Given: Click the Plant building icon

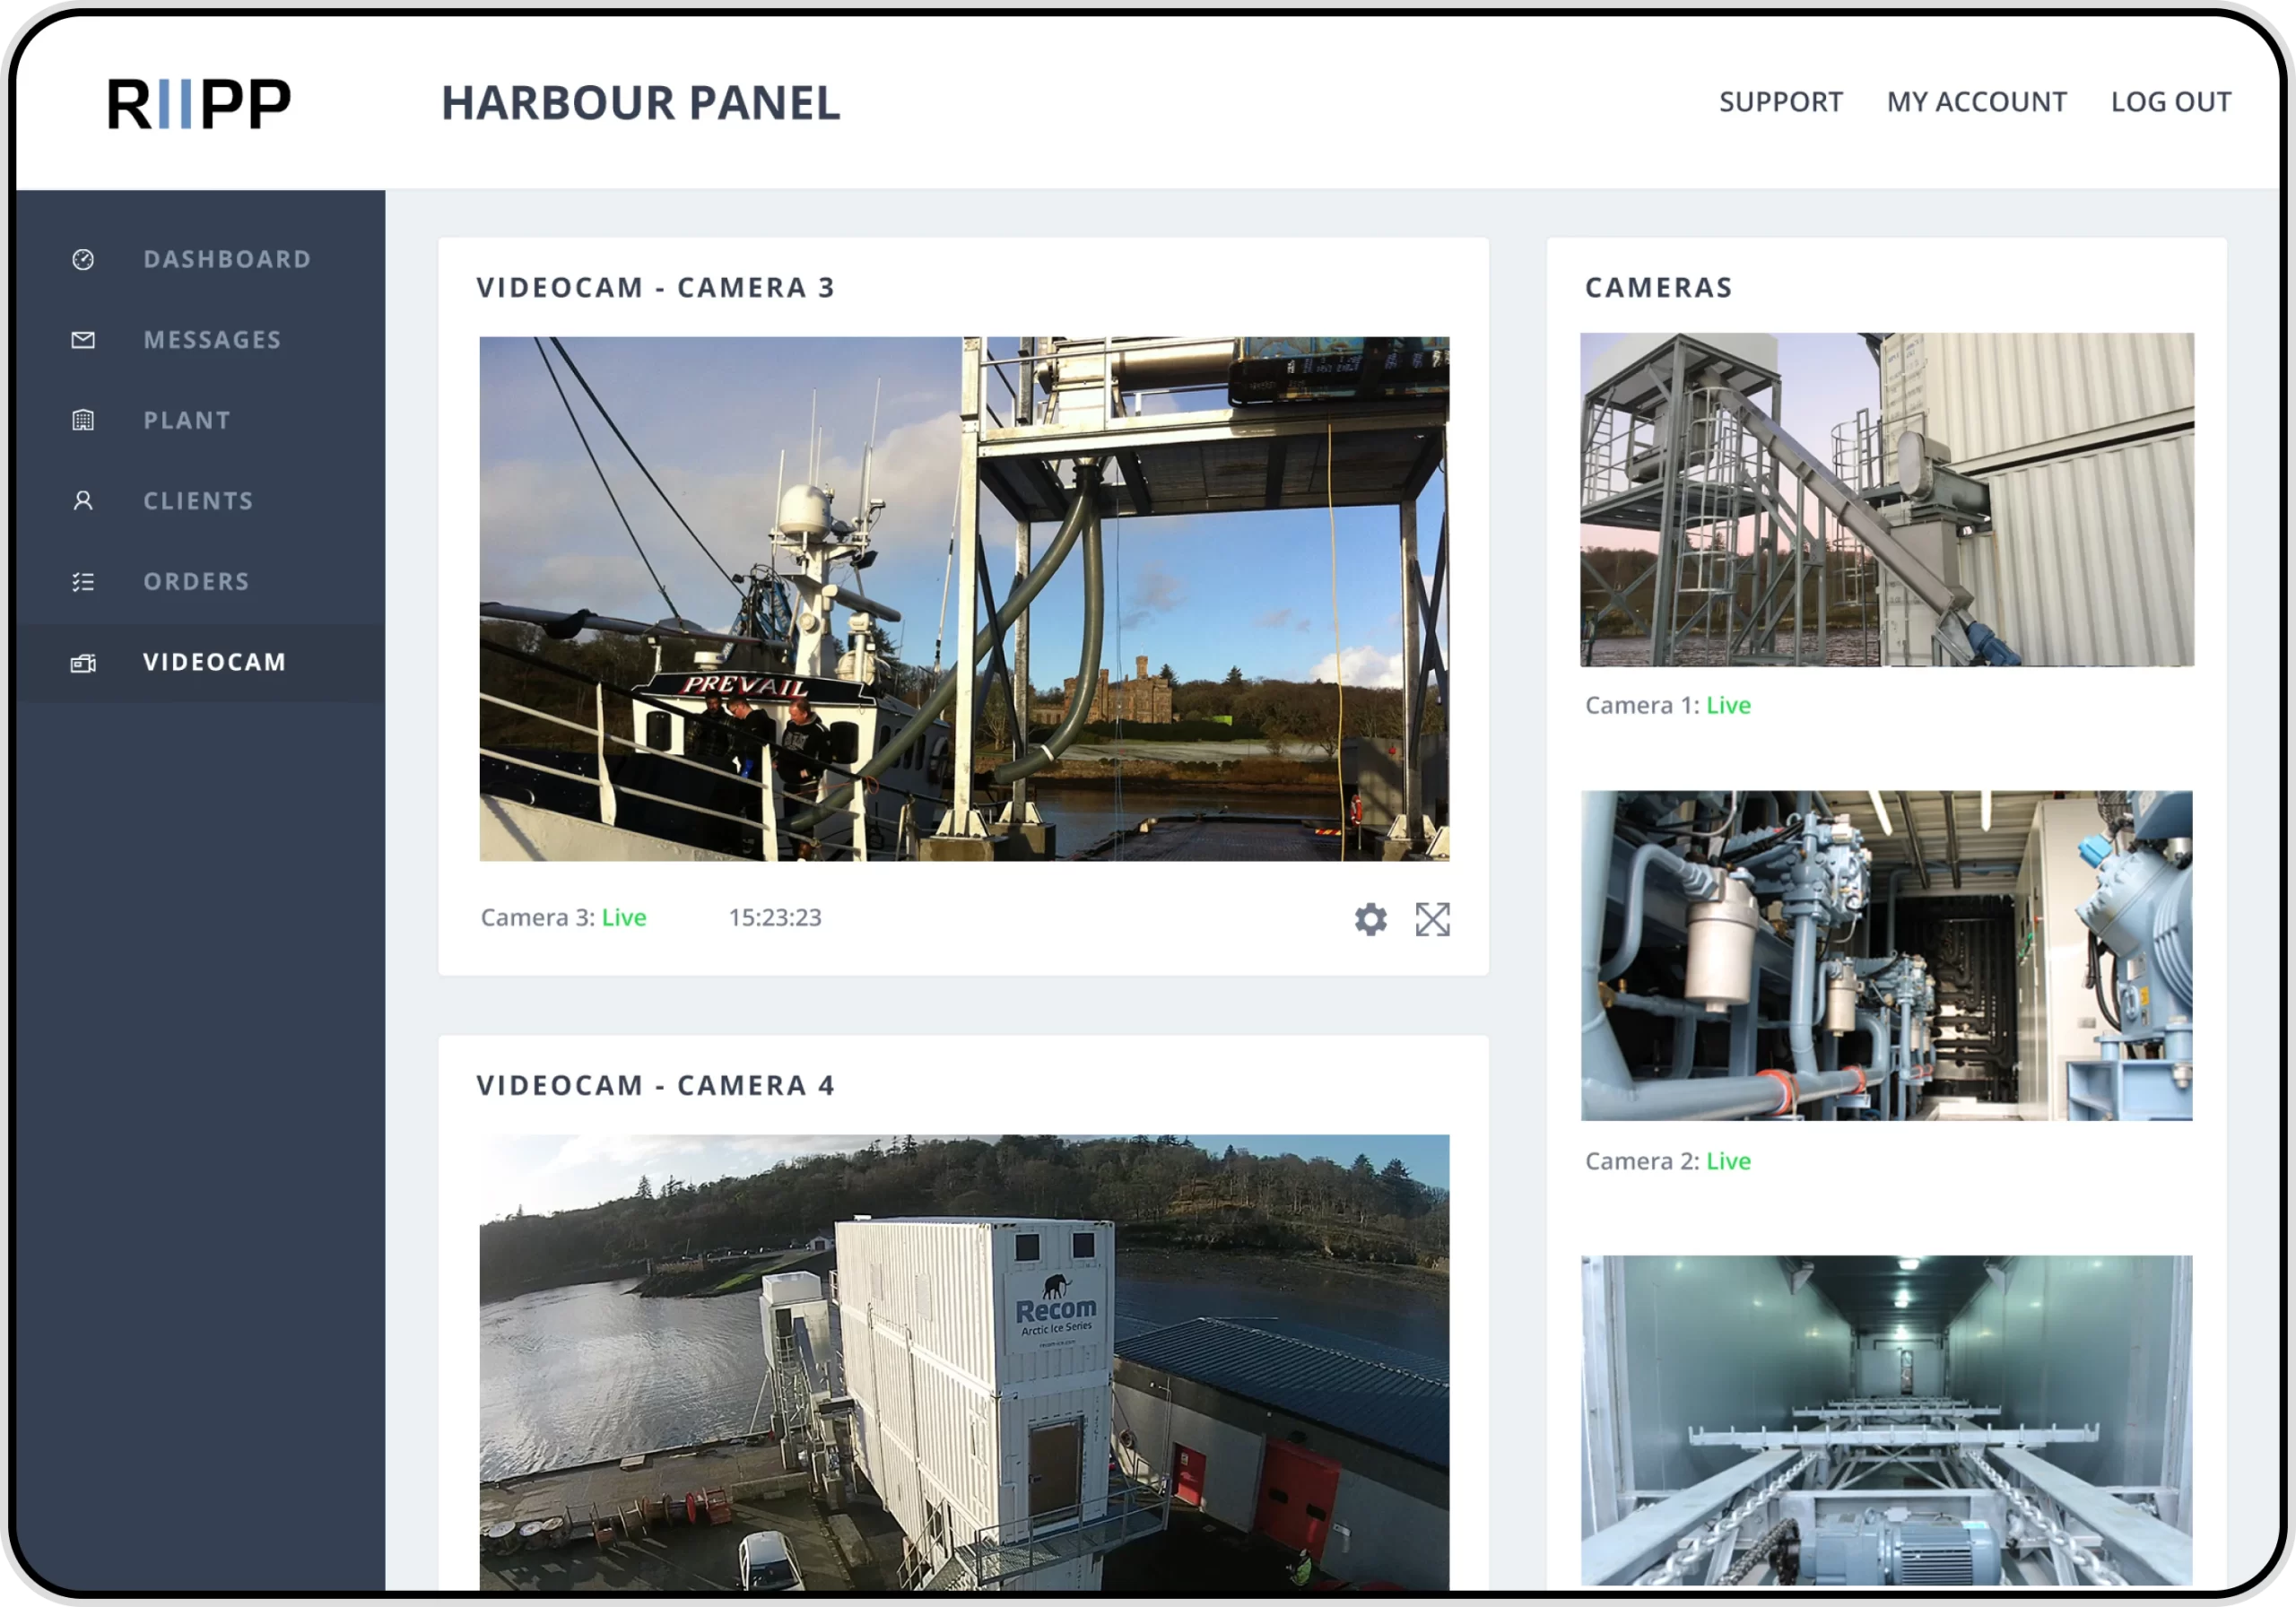Looking at the screenshot, I should [83, 420].
